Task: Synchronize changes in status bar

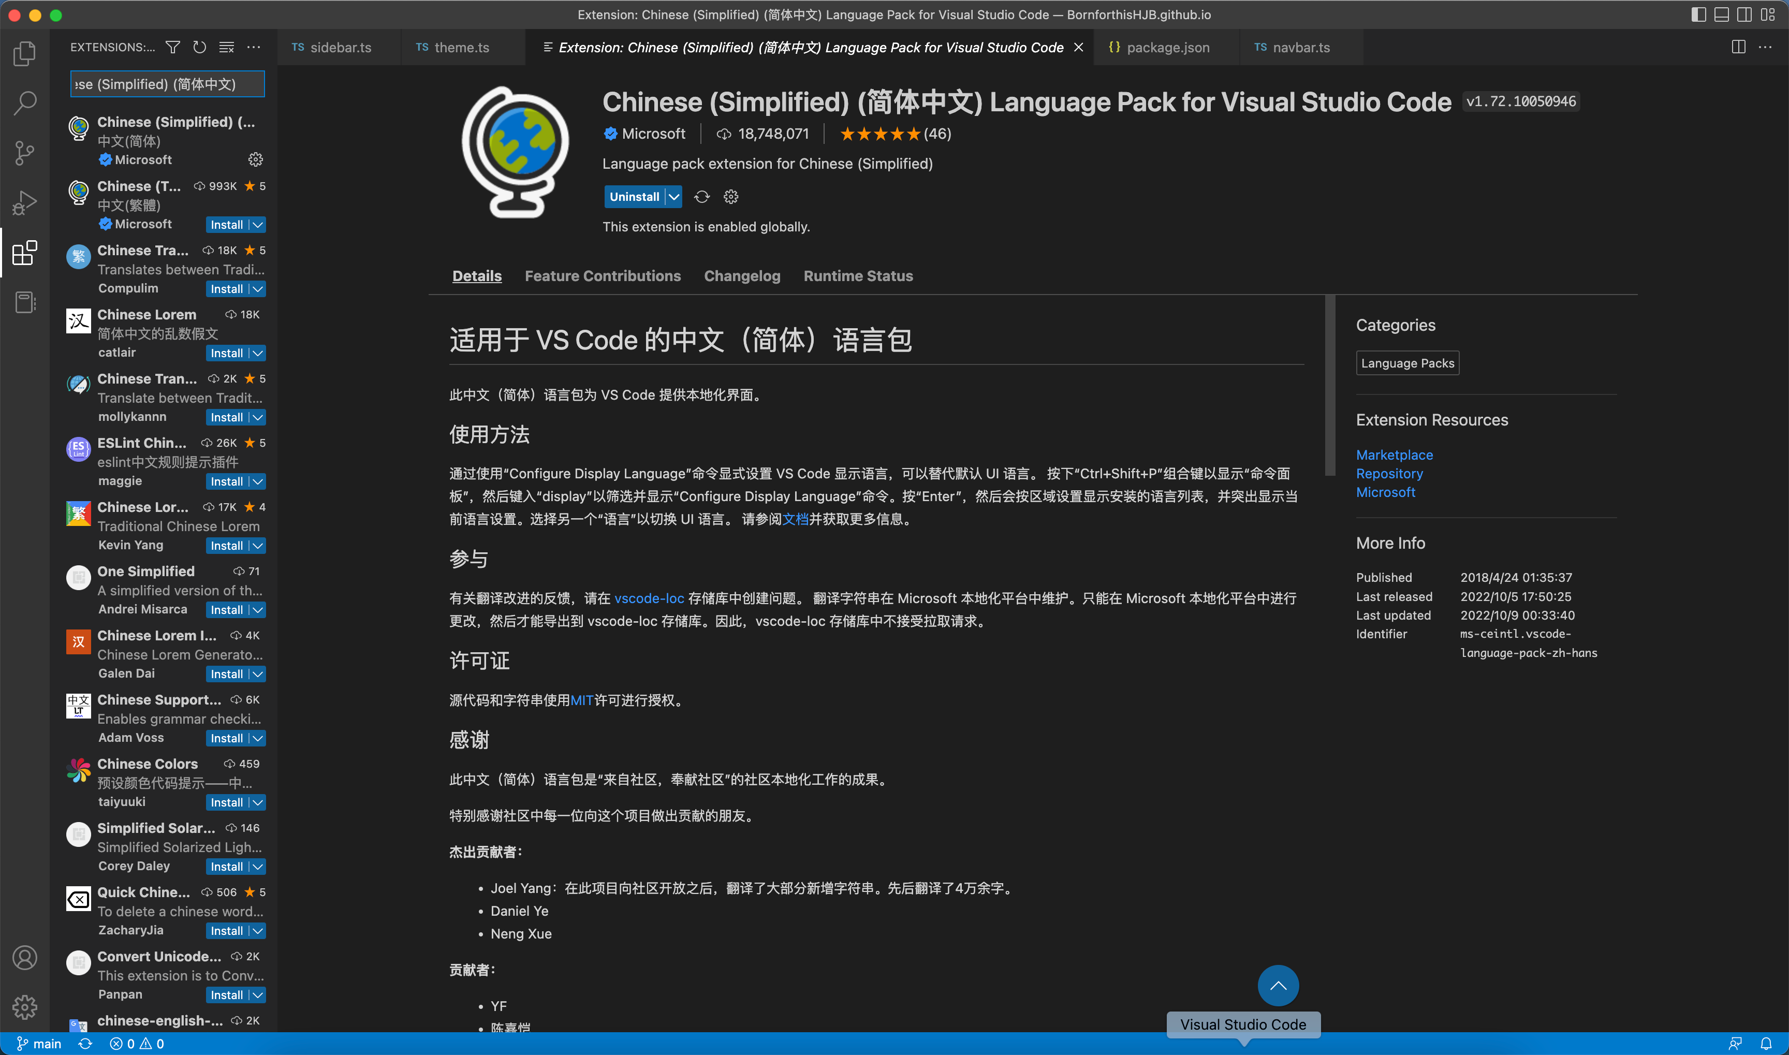Action: click(x=85, y=1044)
